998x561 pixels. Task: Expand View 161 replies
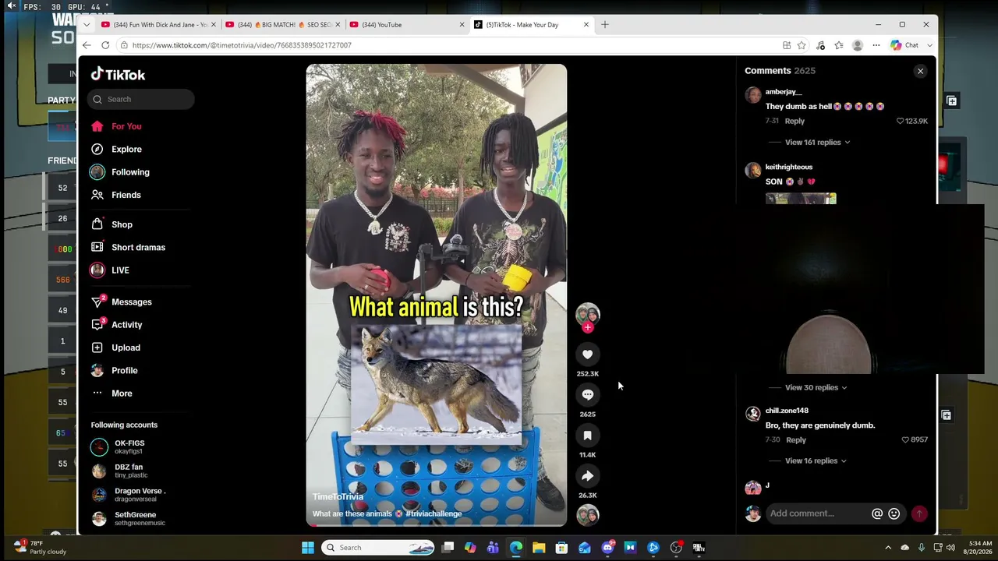pos(817,143)
